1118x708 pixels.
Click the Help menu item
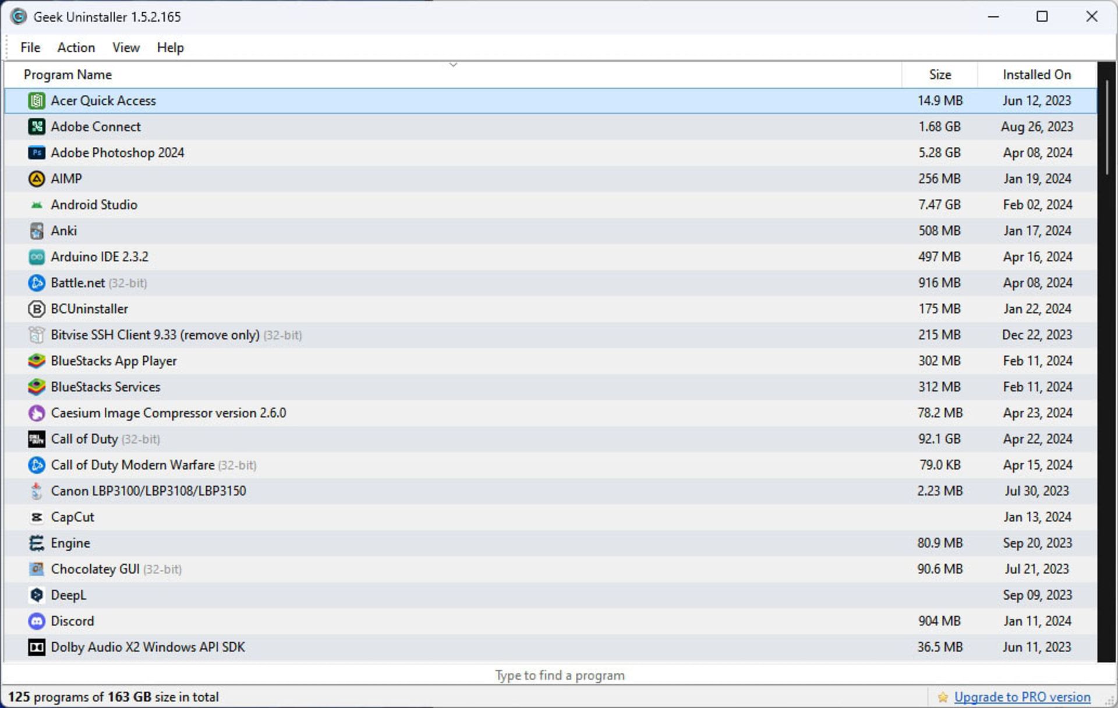pyautogui.click(x=169, y=47)
